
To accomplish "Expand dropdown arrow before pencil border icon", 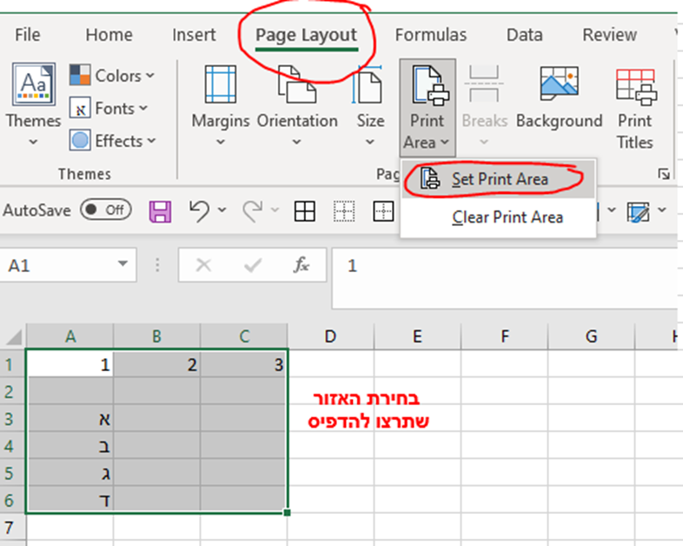I will click(x=612, y=210).
